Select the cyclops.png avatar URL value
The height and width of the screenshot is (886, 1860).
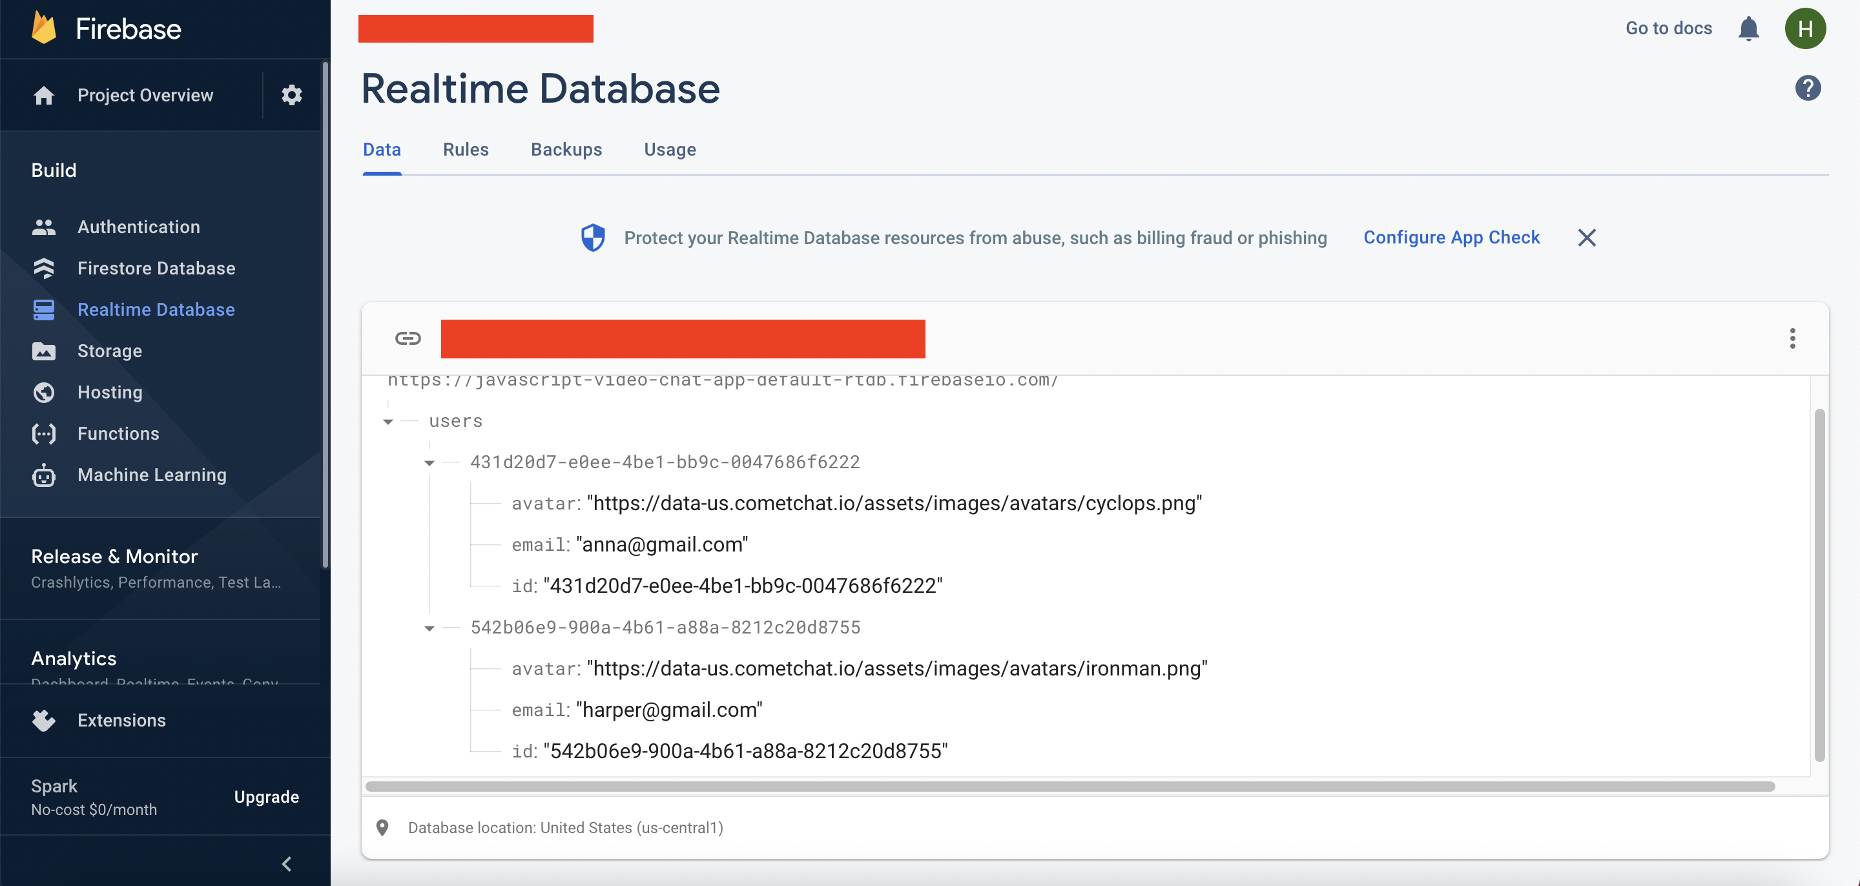coord(894,503)
